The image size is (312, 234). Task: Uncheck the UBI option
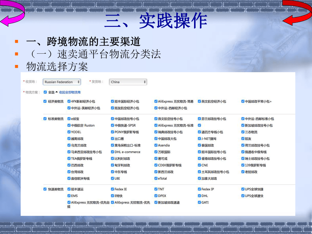click(112, 178)
